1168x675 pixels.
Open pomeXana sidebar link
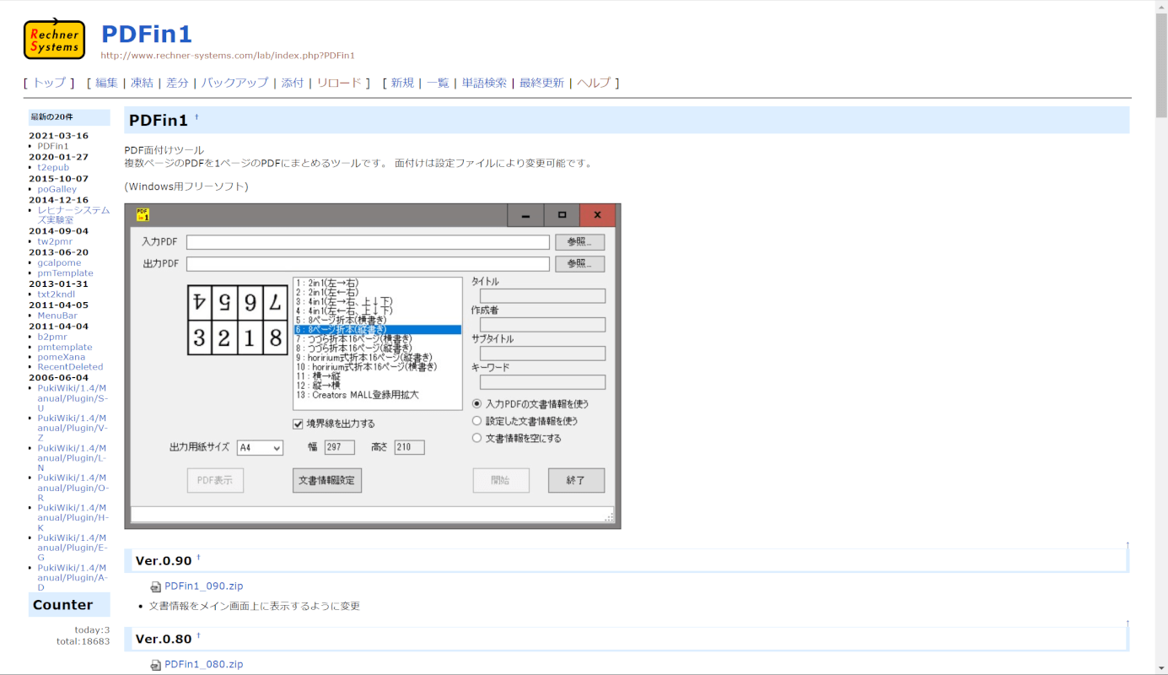point(61,357)
